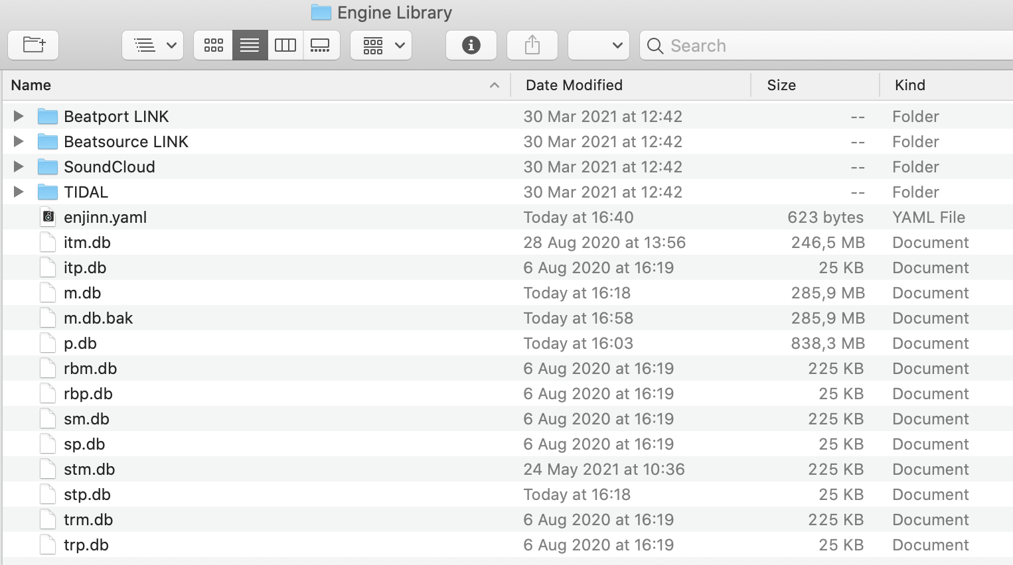Select the enjinn.yaml file icon
1013x565 pixels.
point(48,217)
